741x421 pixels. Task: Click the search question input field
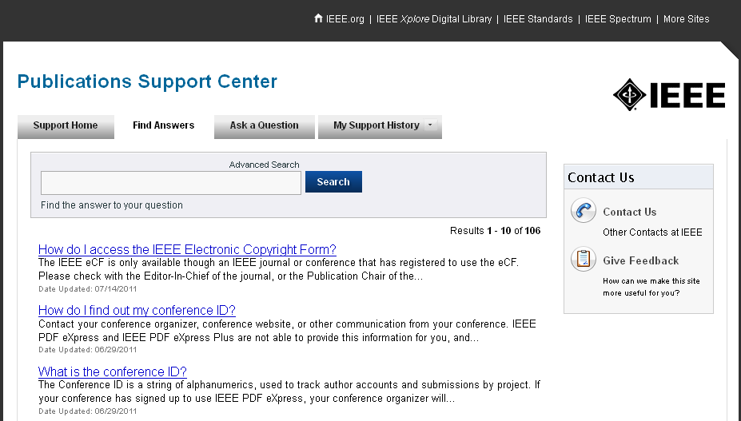(171, 182)
